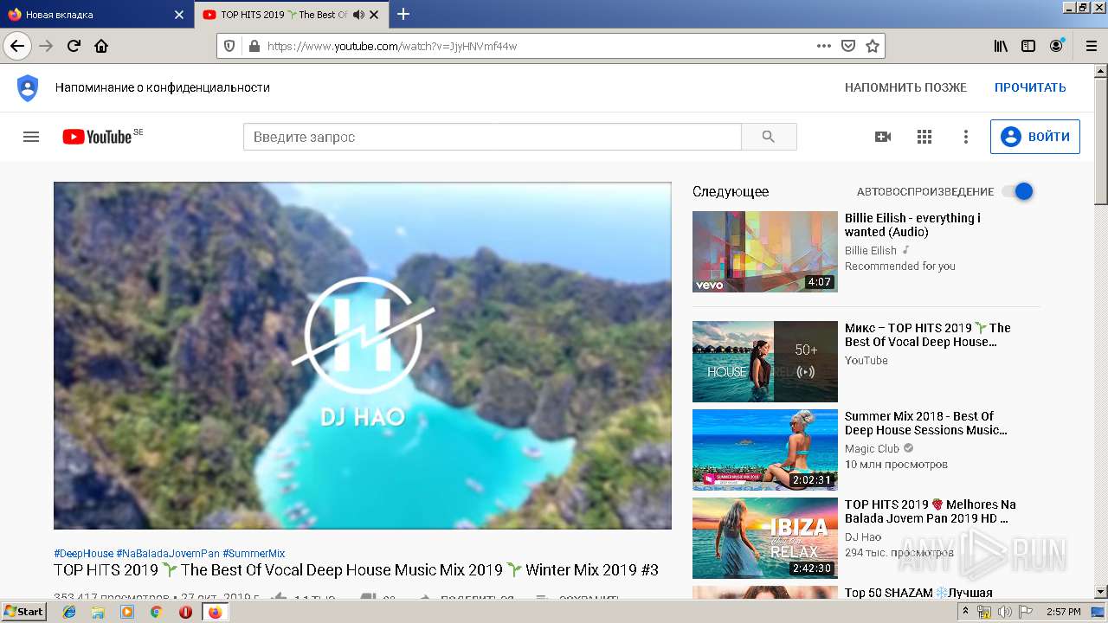
Task: Close the Новая вкладка tab
Action: click(179, 15)
